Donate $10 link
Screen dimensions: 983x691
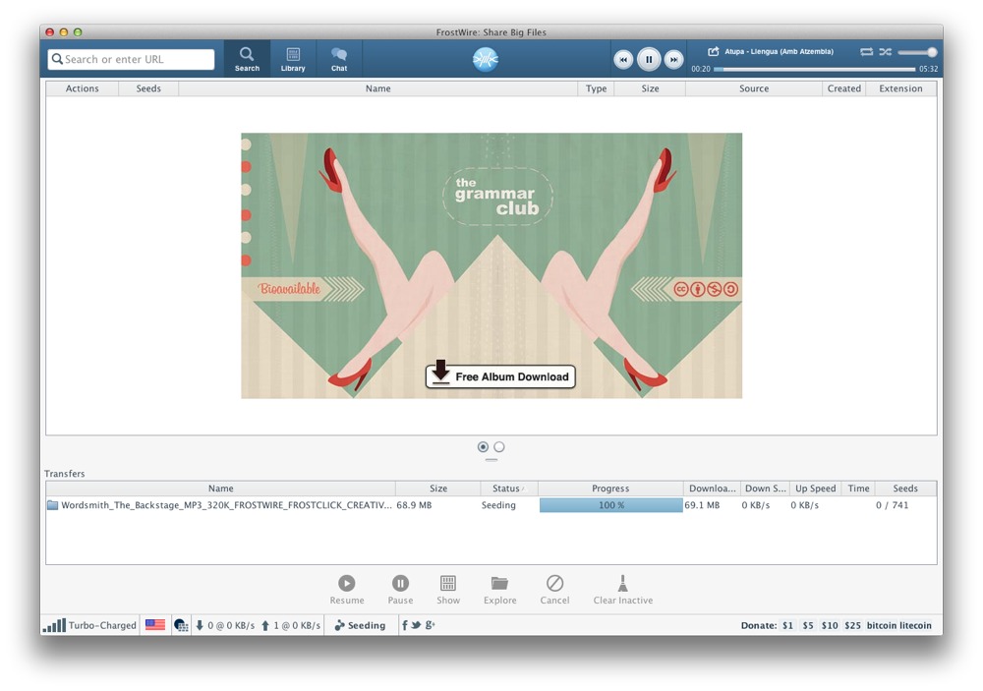pos(830,625)
